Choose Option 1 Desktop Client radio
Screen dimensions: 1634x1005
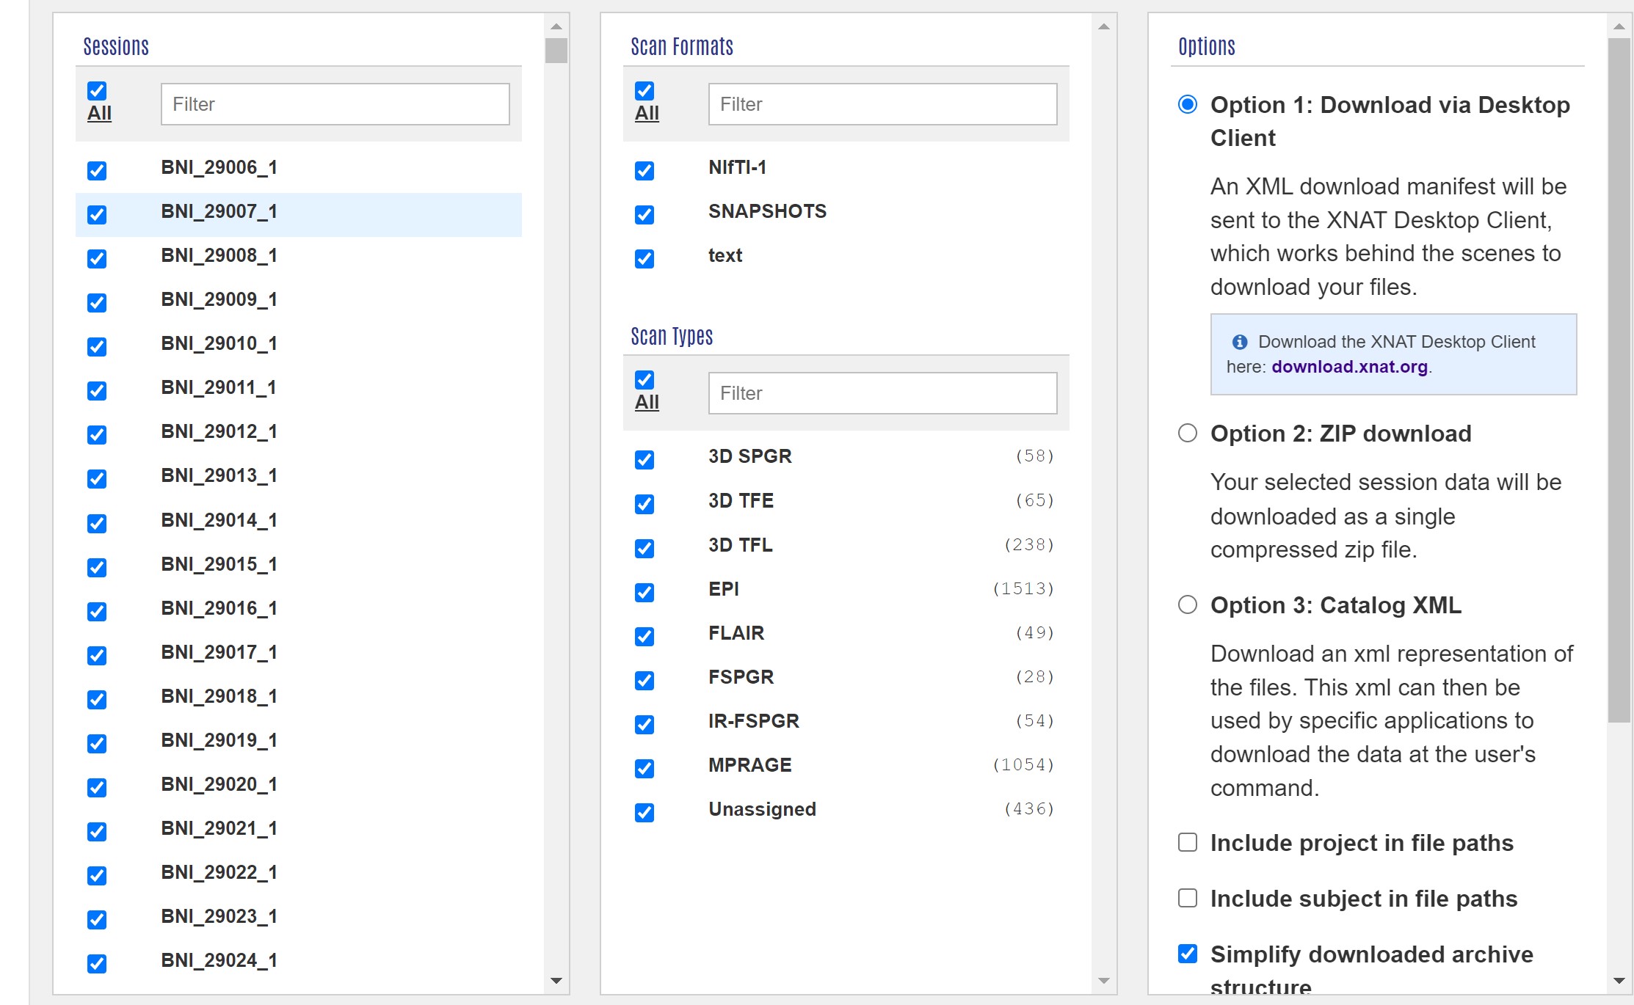pyautogui.click(x=1187, y=104)
